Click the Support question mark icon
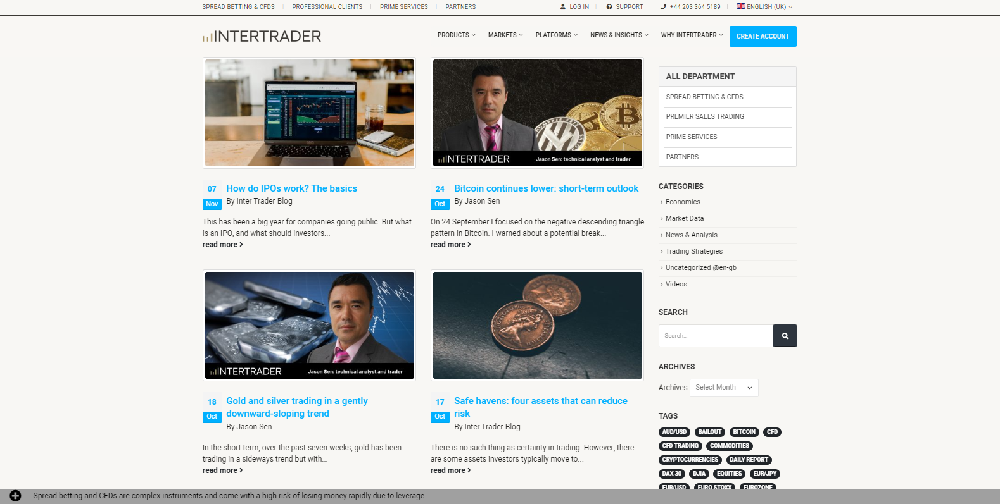The height and width of the screenshot is (504, 1000). 609,7
